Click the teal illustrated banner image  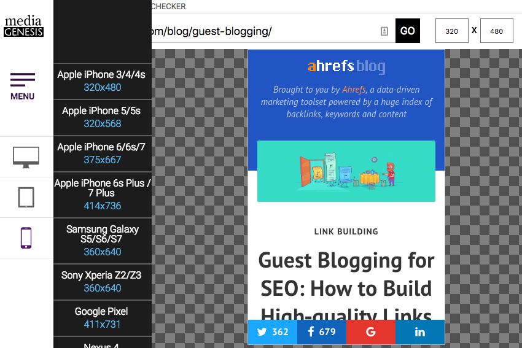click(x=346, y=171)
